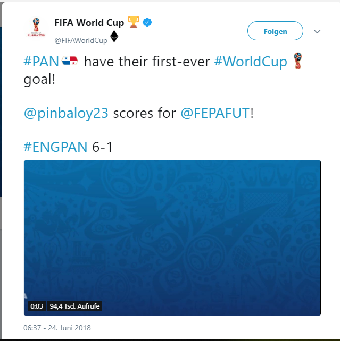This screenshot has height=341, width=340.
Task: Open the #PAN hashtag
Action: tap(41, 62)
